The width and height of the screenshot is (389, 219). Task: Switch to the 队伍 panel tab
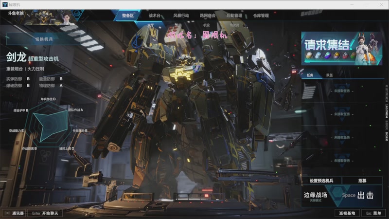point(330,75)
